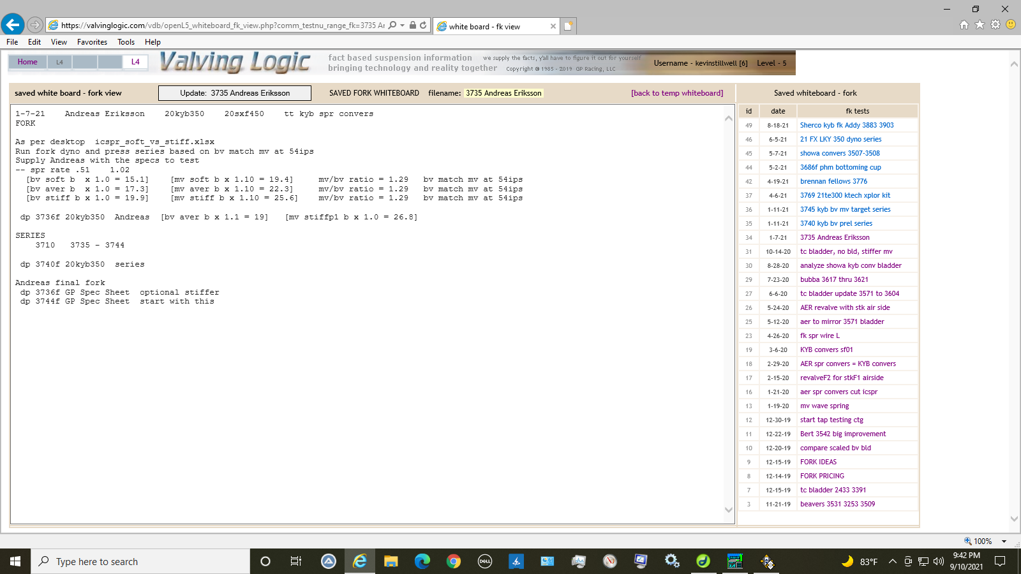
Task: Click the address bar search magnifier icon
Action: pyautogui.click(x=392, y=26)
